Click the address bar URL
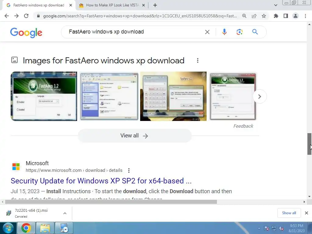 pyautogui.click(x=140, y=16)
